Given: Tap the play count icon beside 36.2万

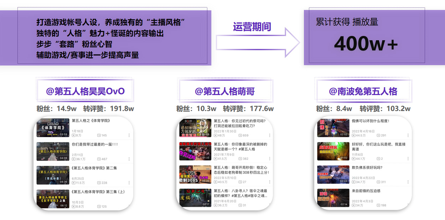Looking at the screenshot, I should [x=216, y=205].
